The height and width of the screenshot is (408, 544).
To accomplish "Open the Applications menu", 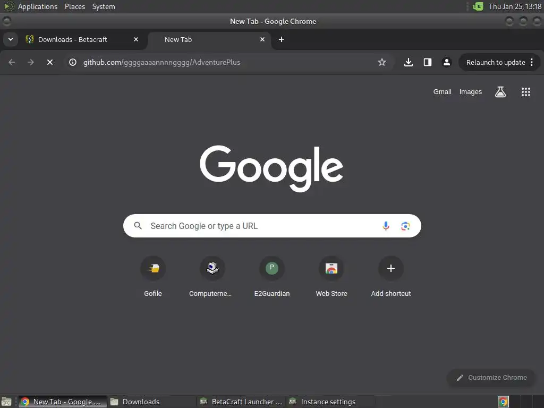I will 38,6.
